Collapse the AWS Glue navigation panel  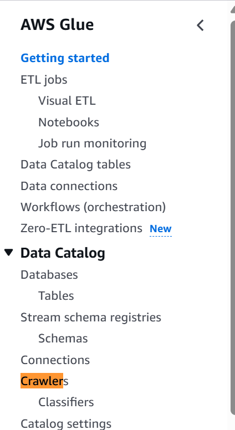(201, 25)
